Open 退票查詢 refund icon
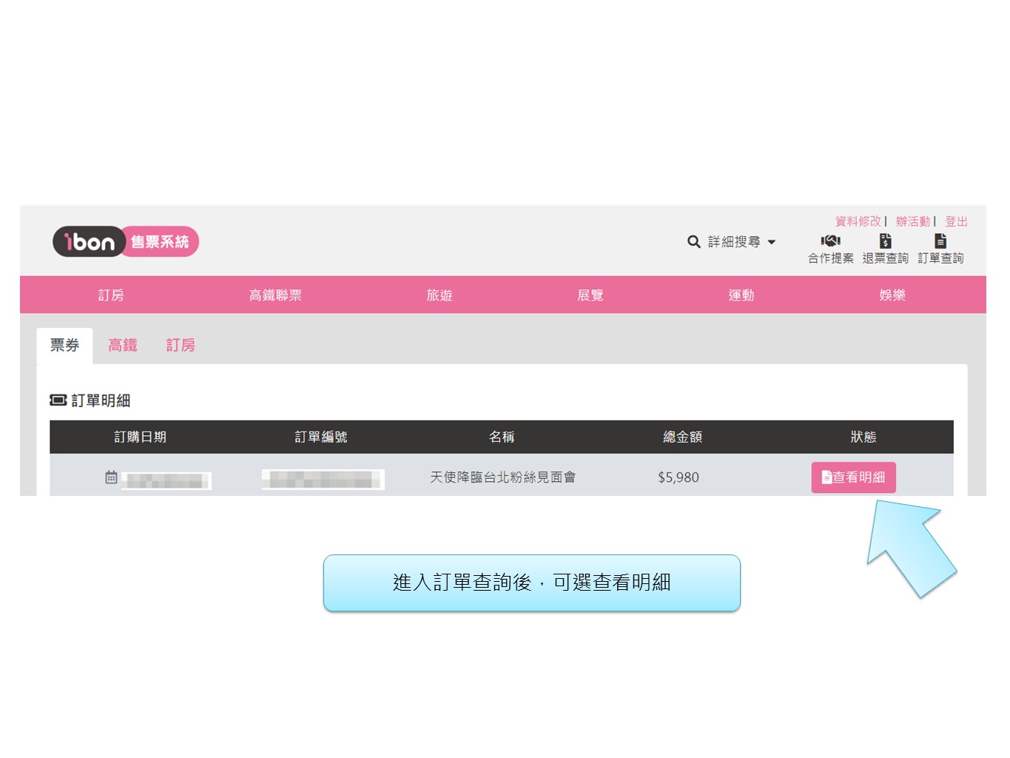The image size is (1010, 758). tap(885, 241)
